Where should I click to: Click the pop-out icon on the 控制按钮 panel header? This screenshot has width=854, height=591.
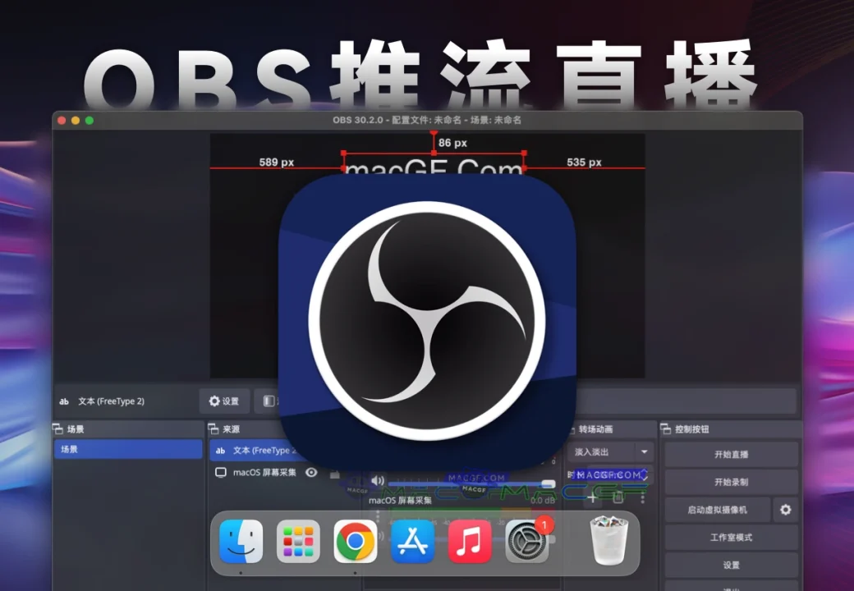pos(667,428)
